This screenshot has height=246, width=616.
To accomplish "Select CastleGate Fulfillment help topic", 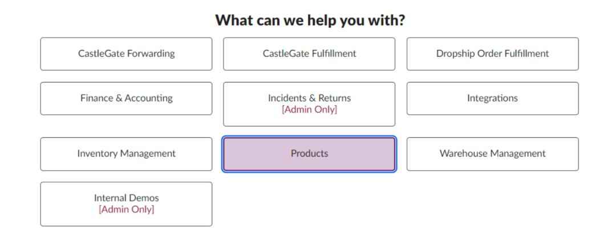I will [x=309, y=54].
